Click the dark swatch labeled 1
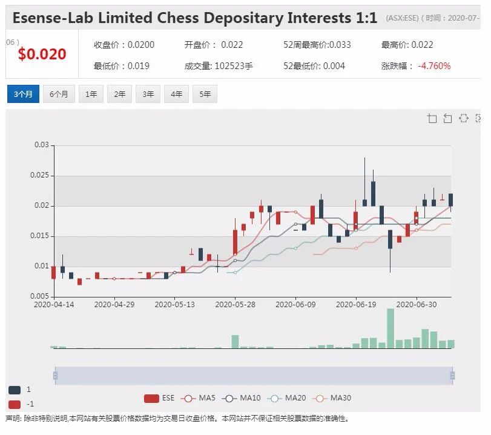This screenshot has height=435, width=491. [15, 390]
